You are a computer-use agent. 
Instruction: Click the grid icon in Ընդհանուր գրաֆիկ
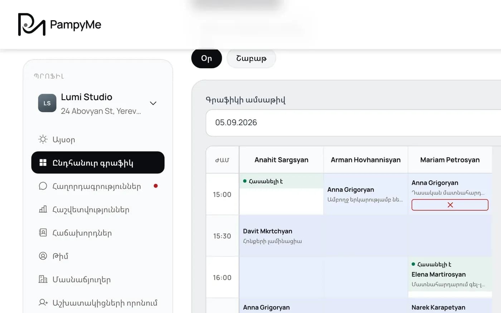point(43,163)
